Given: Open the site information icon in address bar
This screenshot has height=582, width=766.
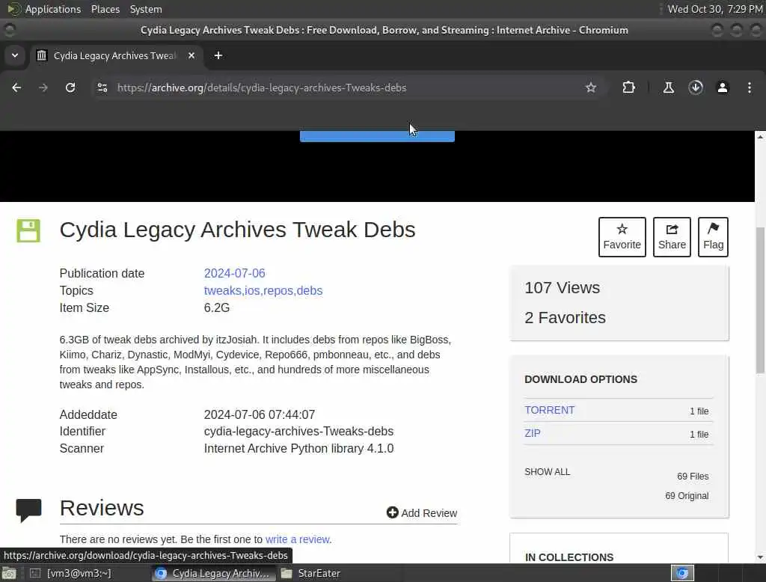Looking at the screenshot, I should point(102,88).
